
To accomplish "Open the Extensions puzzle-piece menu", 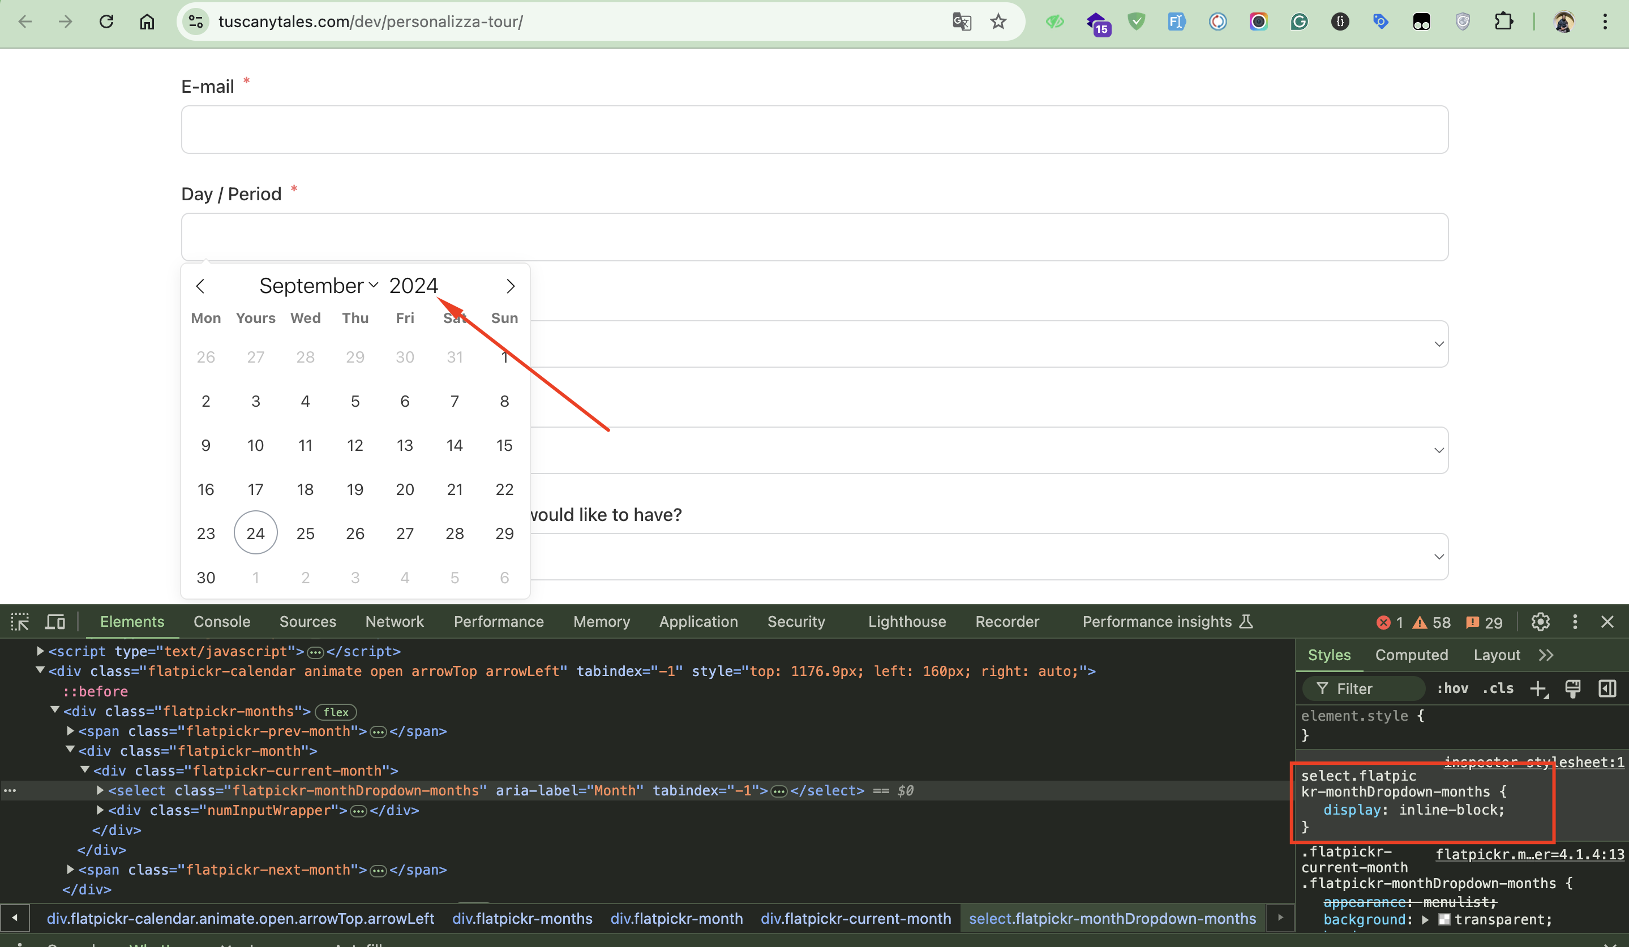I will click(1503, 21).
